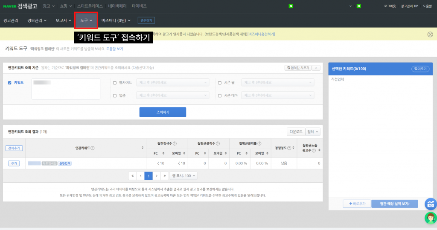Enable the 시즌 월 checkbox
This screenshot has height=230, width=437.
220,83
